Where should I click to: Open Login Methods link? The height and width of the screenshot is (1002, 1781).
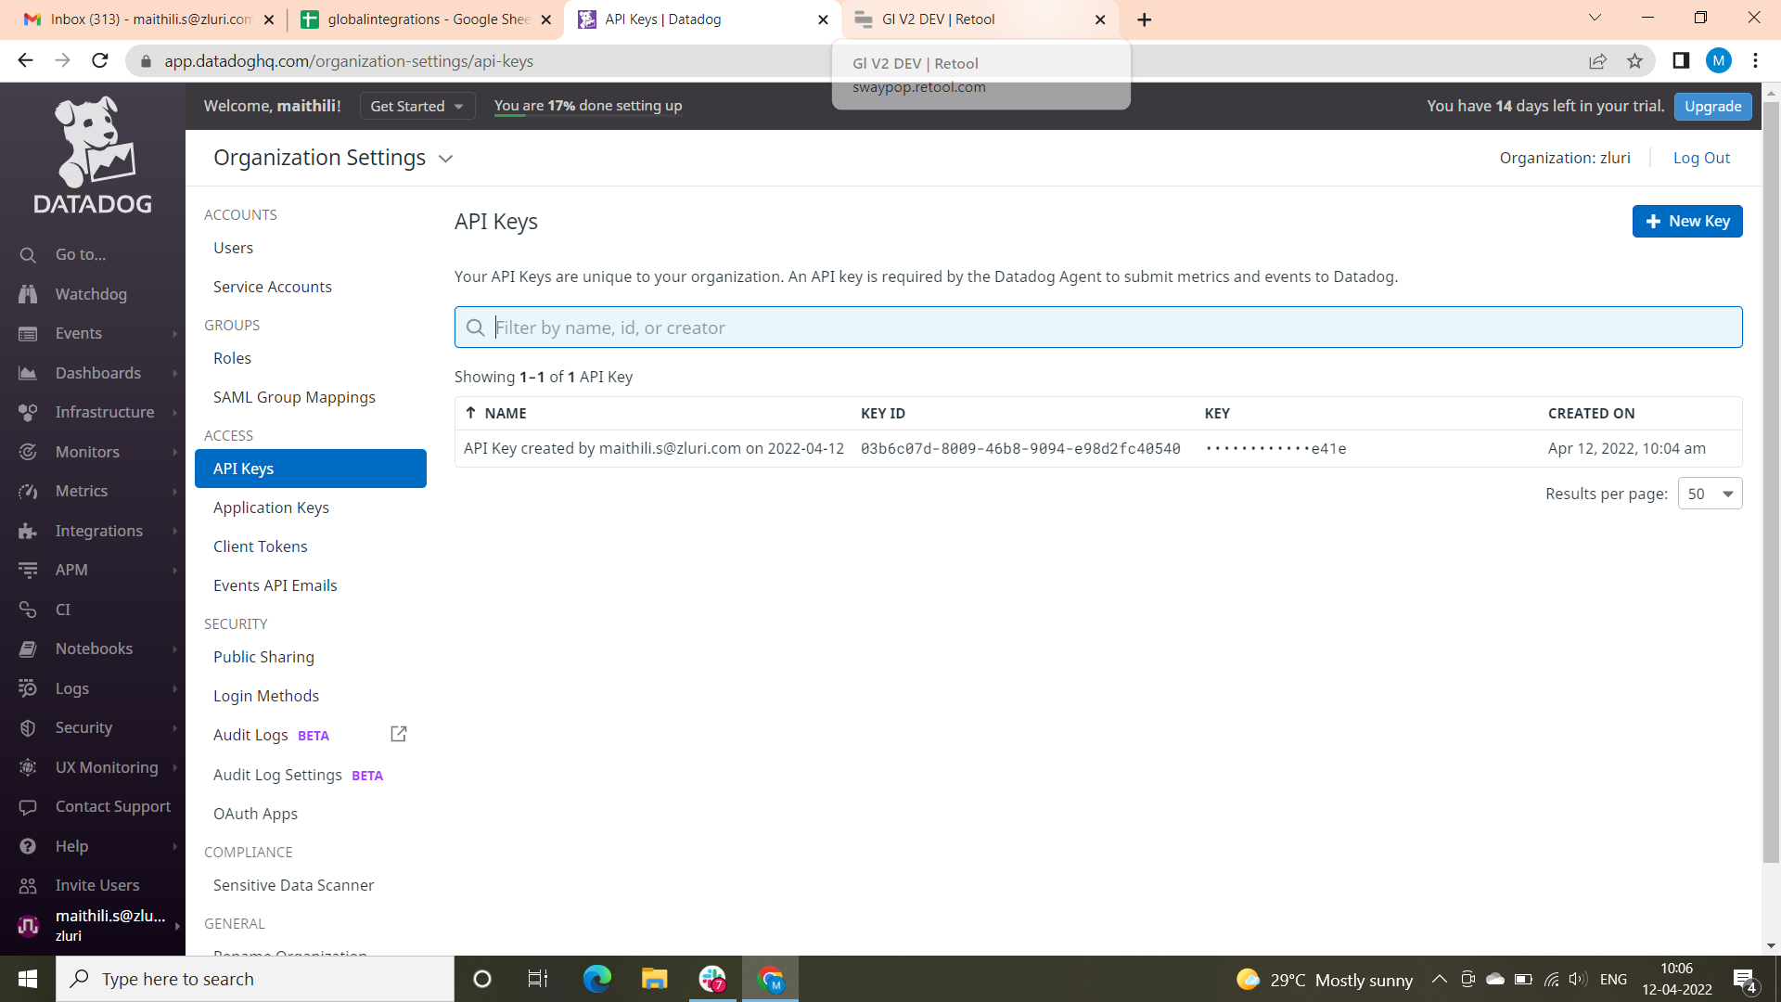265,696
